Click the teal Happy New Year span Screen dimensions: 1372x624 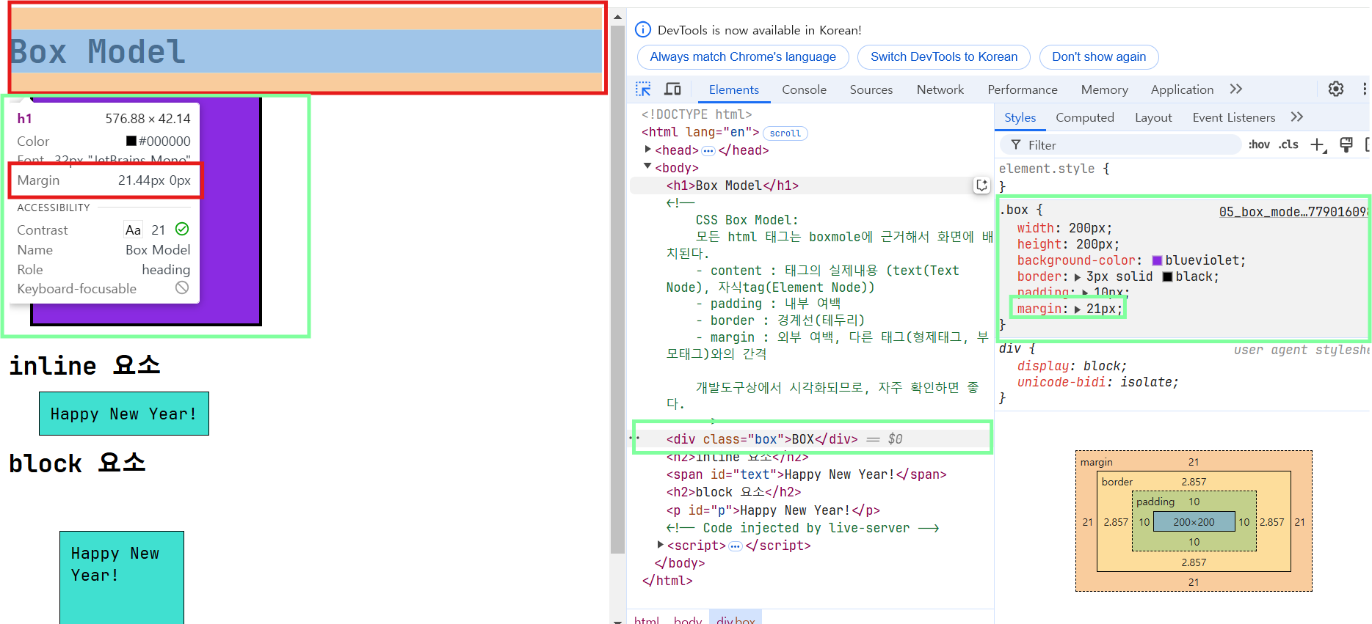point(124,414)
